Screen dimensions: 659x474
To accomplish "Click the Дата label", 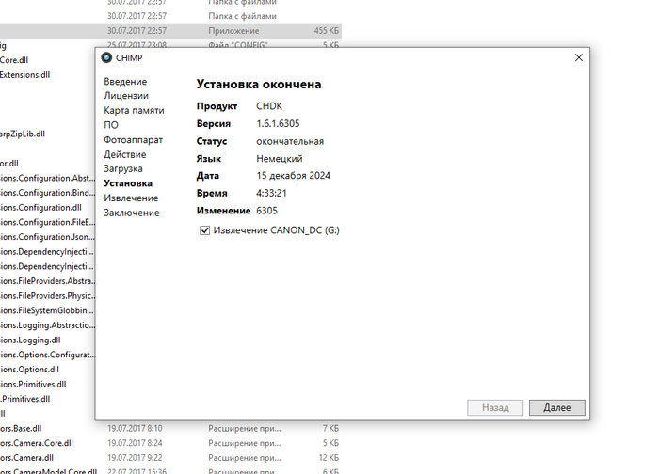I will tap(208, 176).
